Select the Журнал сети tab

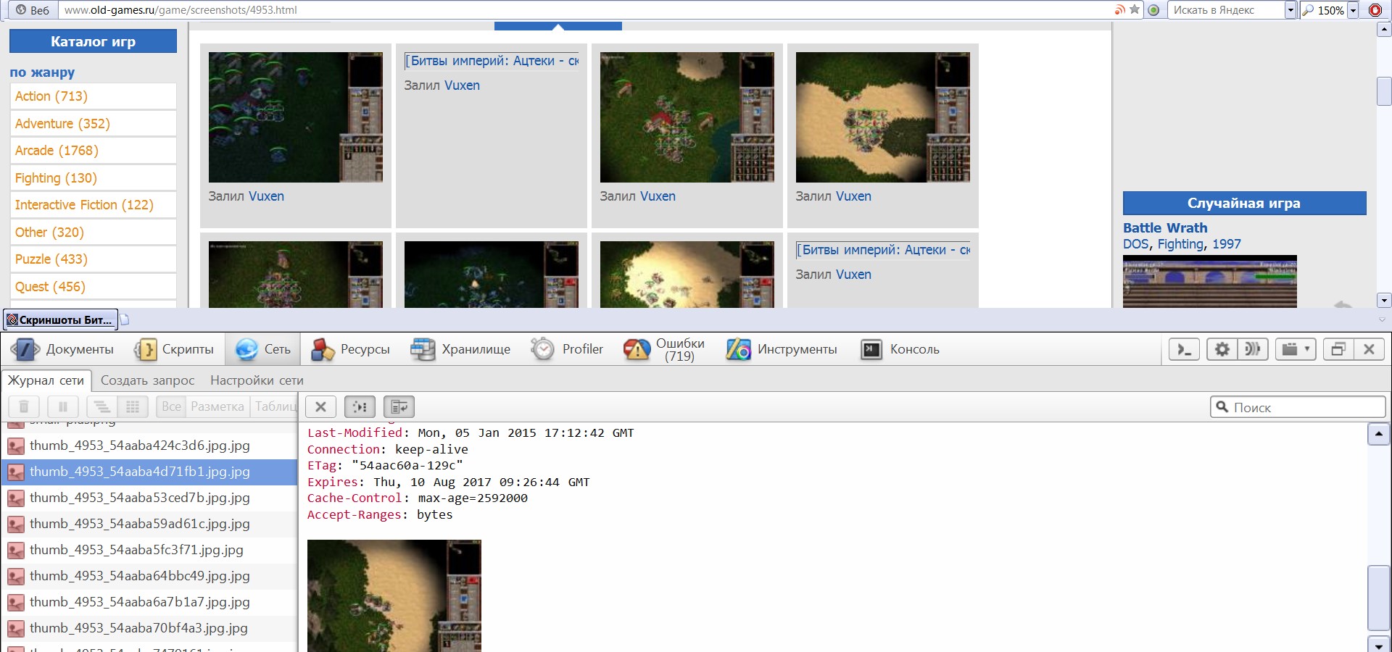point(46,380)
